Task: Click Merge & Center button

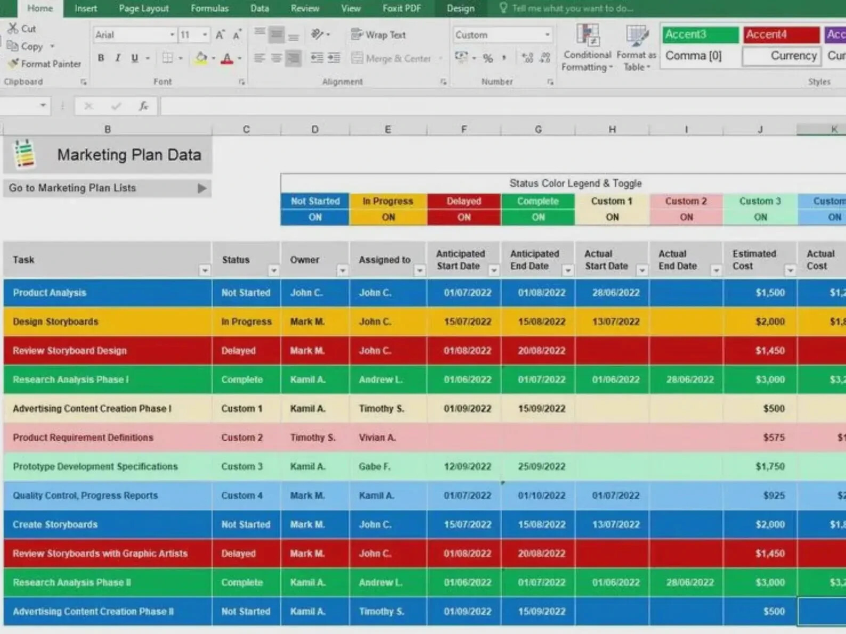Action: pos(392,58)
